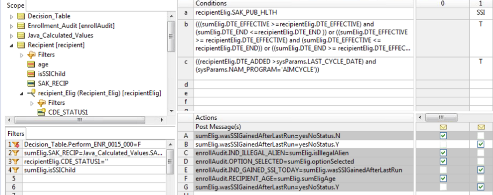The width and height of the screenshot is (493, 195).
Task: Uncheck action F in column 0
Action: click(x=444, y=178)
